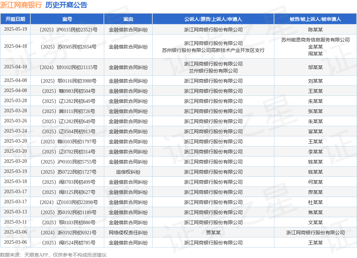The image size is (357, 258).
Task: Click defendant 金某某
Action: (315, 47)
